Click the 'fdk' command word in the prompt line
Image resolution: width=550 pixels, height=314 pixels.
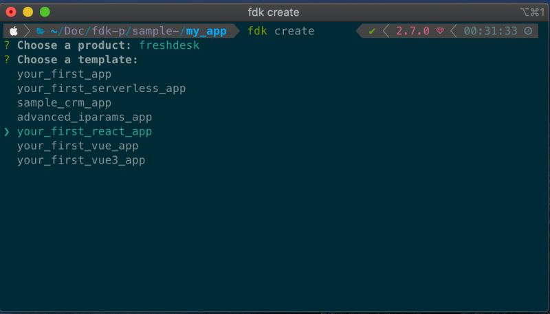coord(257,31)
